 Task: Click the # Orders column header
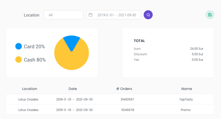click(124, 89)
